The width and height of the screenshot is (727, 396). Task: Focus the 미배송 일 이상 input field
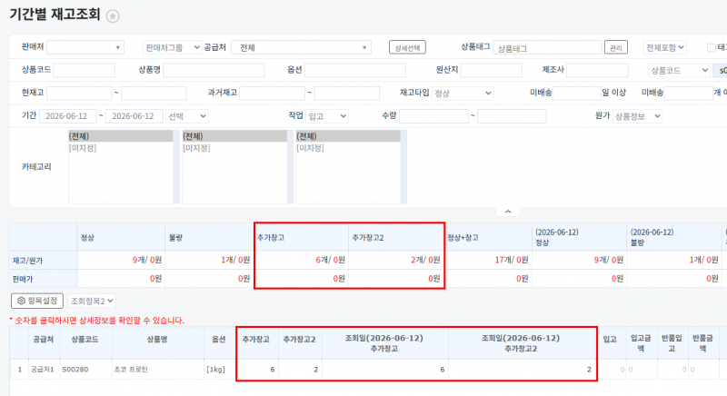click(577, 93)
